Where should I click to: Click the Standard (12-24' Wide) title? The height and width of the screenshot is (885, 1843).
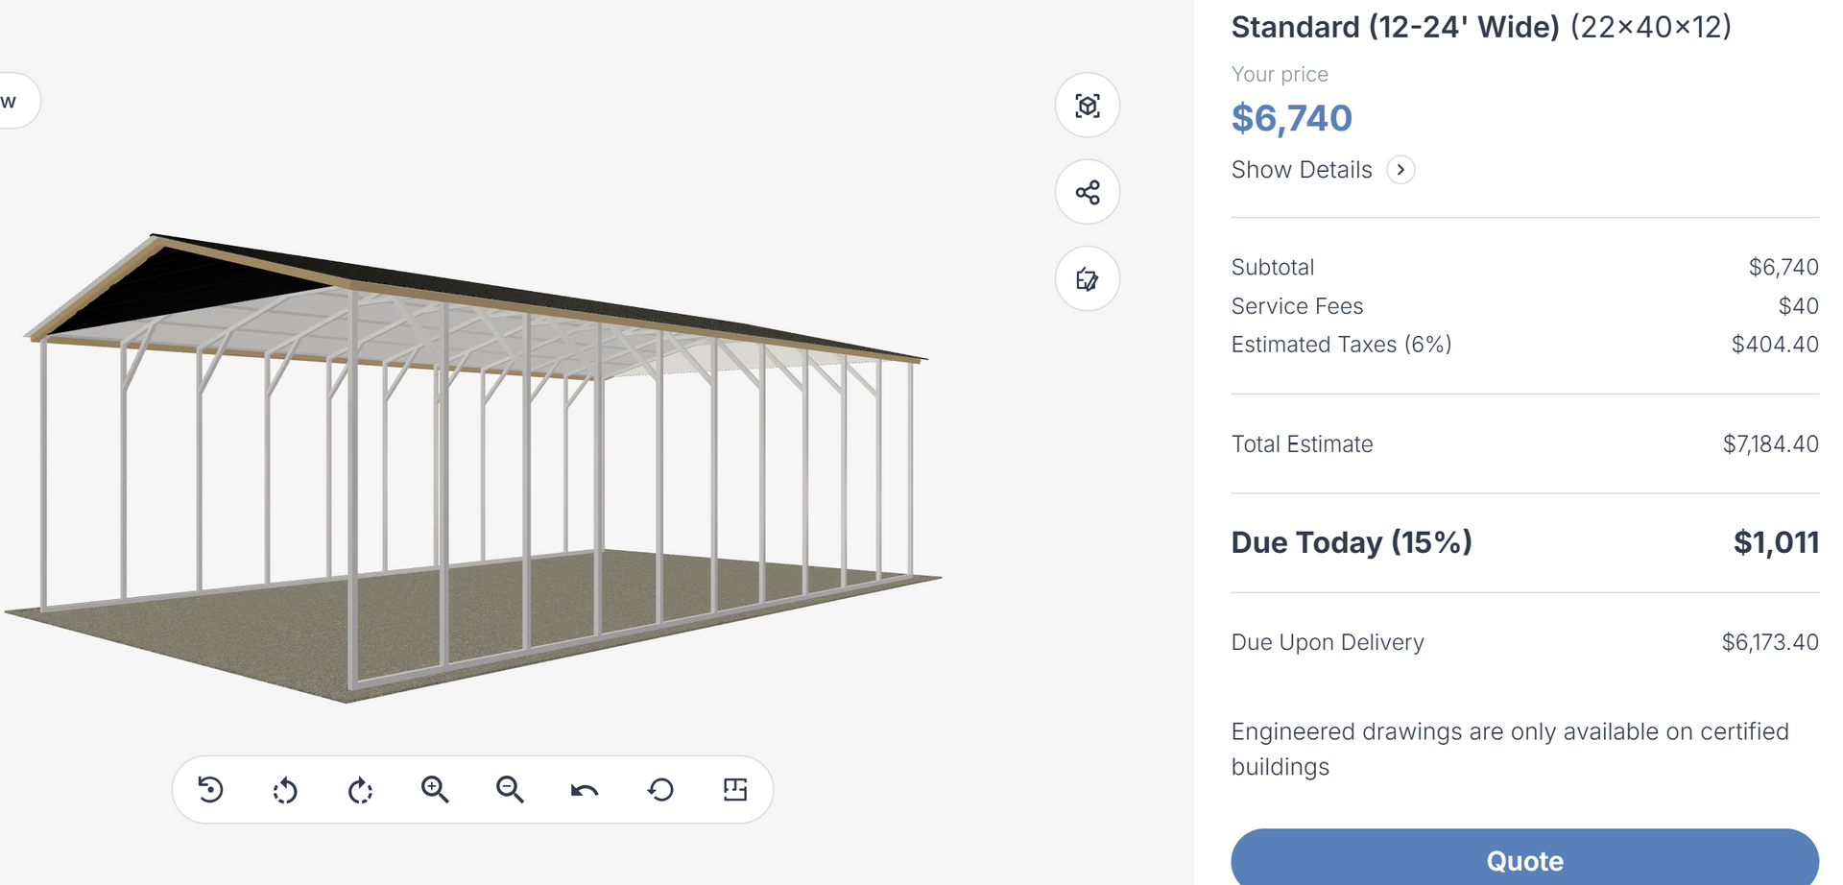click(x=1395, y=27)
